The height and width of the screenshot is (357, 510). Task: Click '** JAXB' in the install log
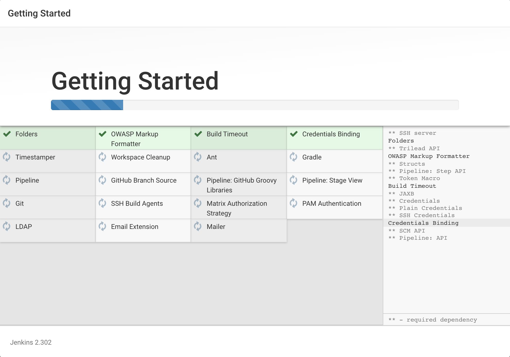click(401, 194)
